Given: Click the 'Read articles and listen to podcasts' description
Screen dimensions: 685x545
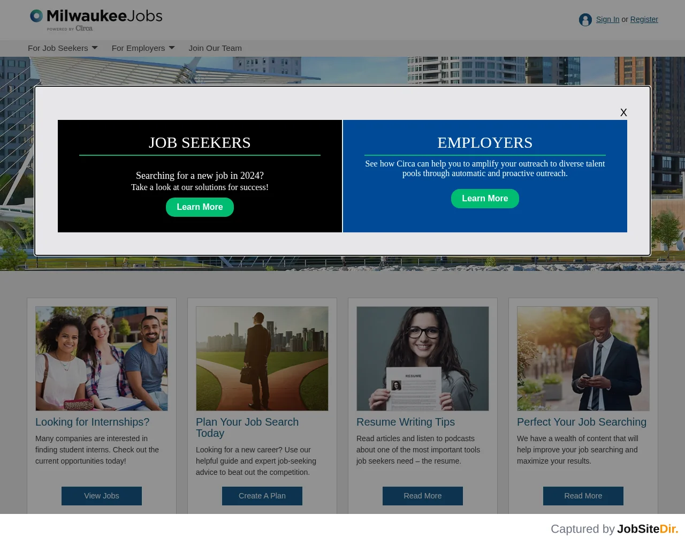Looking at the screenshot, I should [418, 450].
